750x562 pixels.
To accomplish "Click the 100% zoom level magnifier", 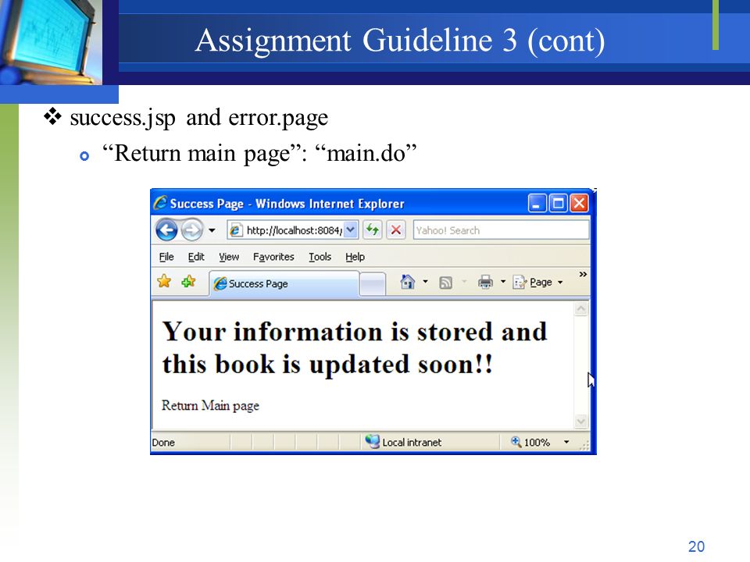I will (516, 442).
